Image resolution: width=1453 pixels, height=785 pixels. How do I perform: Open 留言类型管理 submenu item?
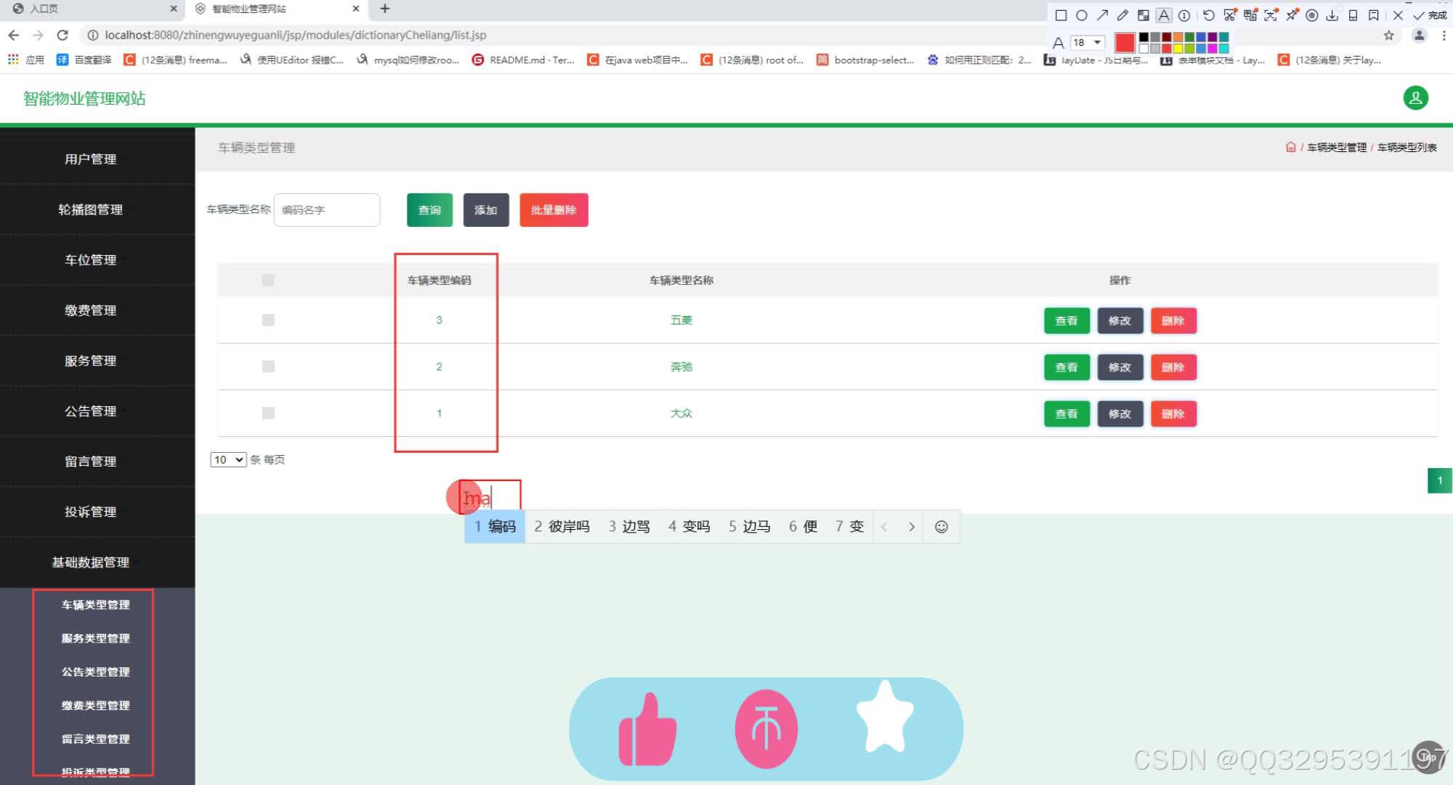[x=95, y=738]
